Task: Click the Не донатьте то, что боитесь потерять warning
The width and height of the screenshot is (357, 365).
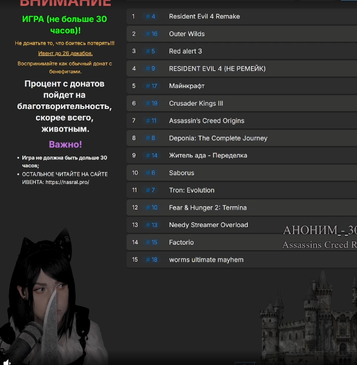Action: click(x=64, y=43)
